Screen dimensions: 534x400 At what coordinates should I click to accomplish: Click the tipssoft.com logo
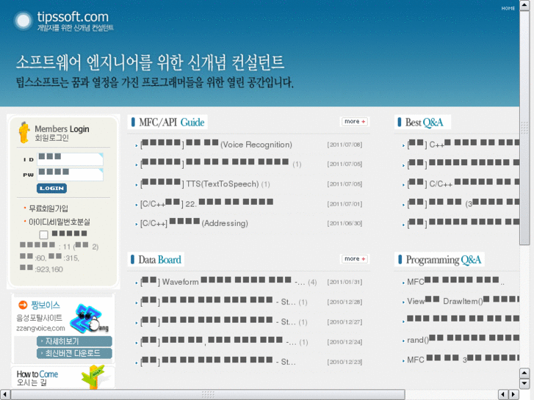point(63,21)
